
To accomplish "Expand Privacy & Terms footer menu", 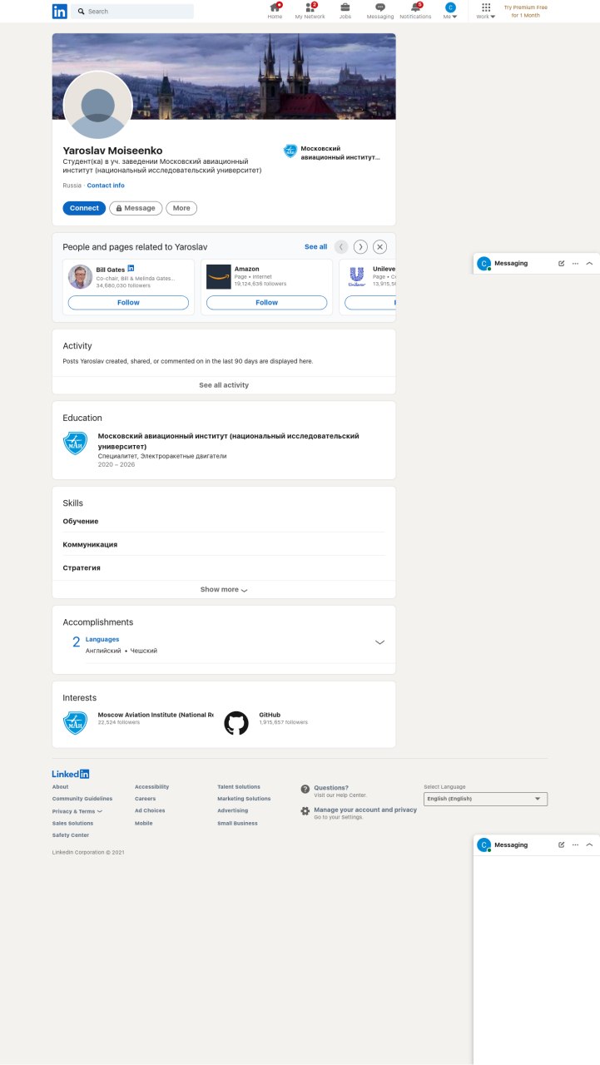I will tap(77, 810).
